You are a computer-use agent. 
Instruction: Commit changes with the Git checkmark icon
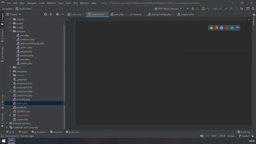click(x=226, y=9)
